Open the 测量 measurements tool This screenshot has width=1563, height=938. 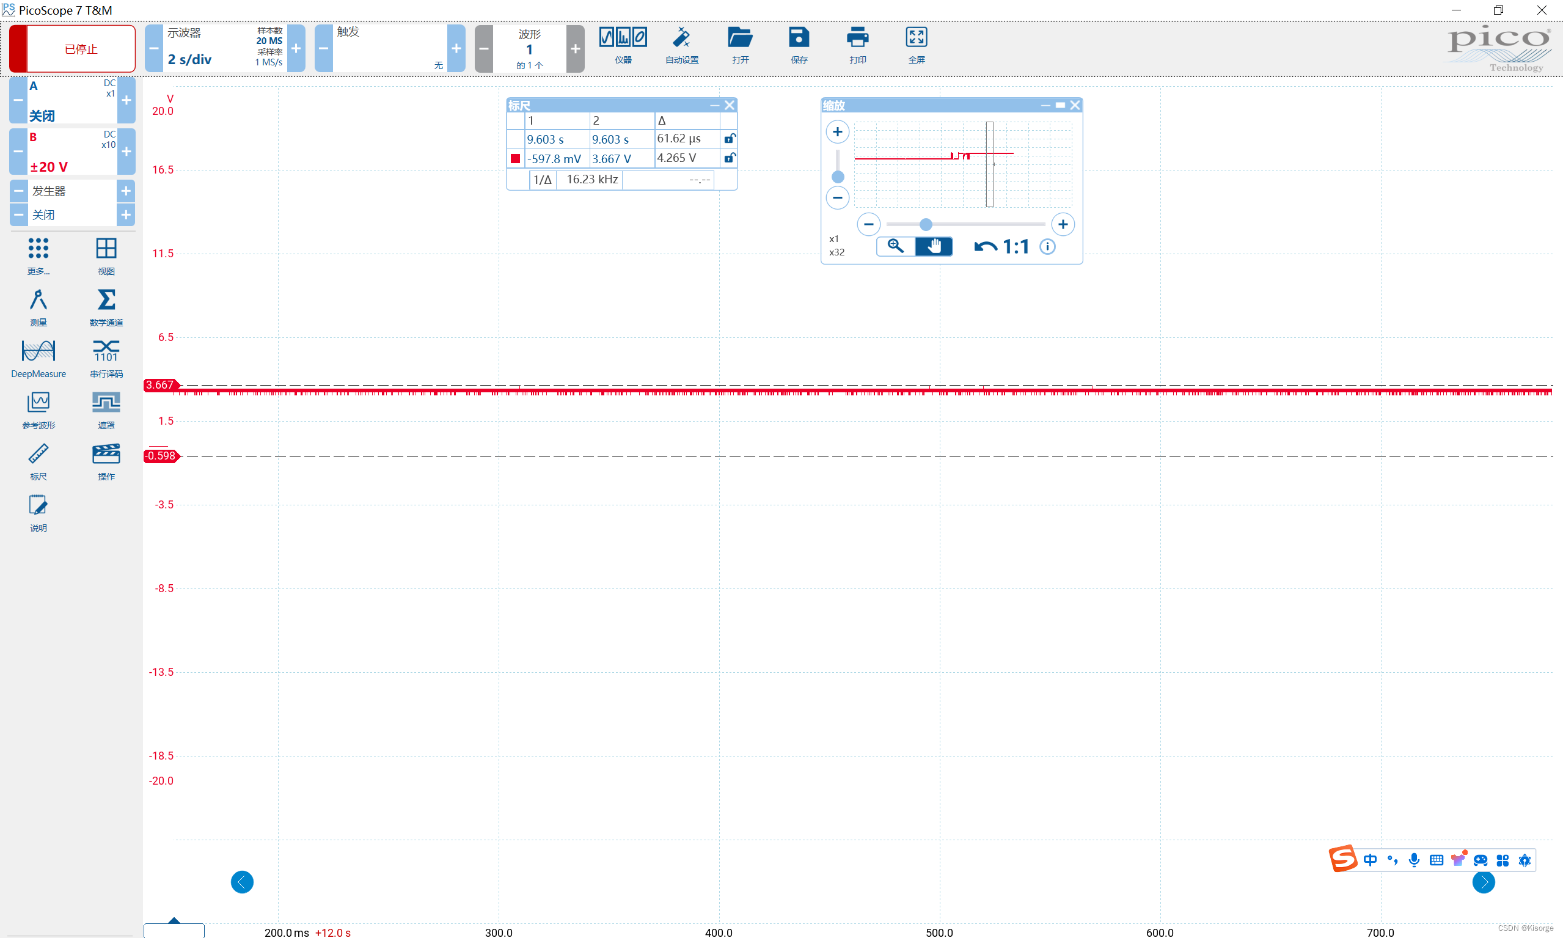coord(38,307)
